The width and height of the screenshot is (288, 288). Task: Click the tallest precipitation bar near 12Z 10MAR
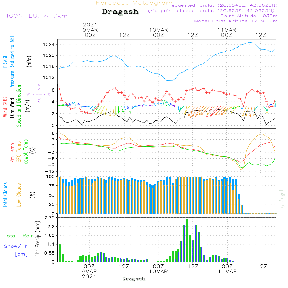coord(187,240)
